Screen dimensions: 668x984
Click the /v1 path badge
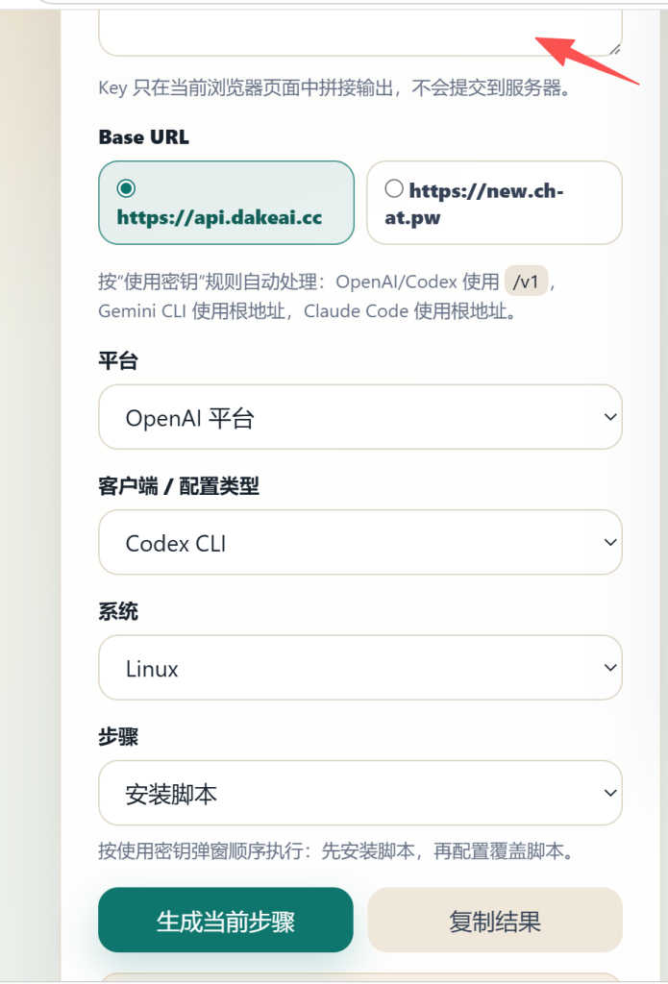tap(527, 281)
